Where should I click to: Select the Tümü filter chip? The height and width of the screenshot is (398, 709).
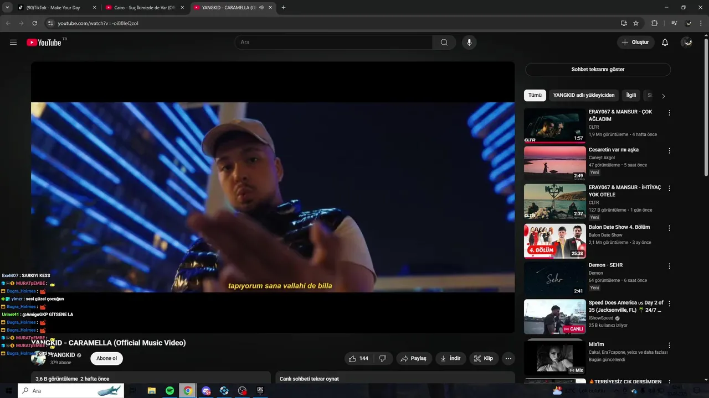click(535, 95)
